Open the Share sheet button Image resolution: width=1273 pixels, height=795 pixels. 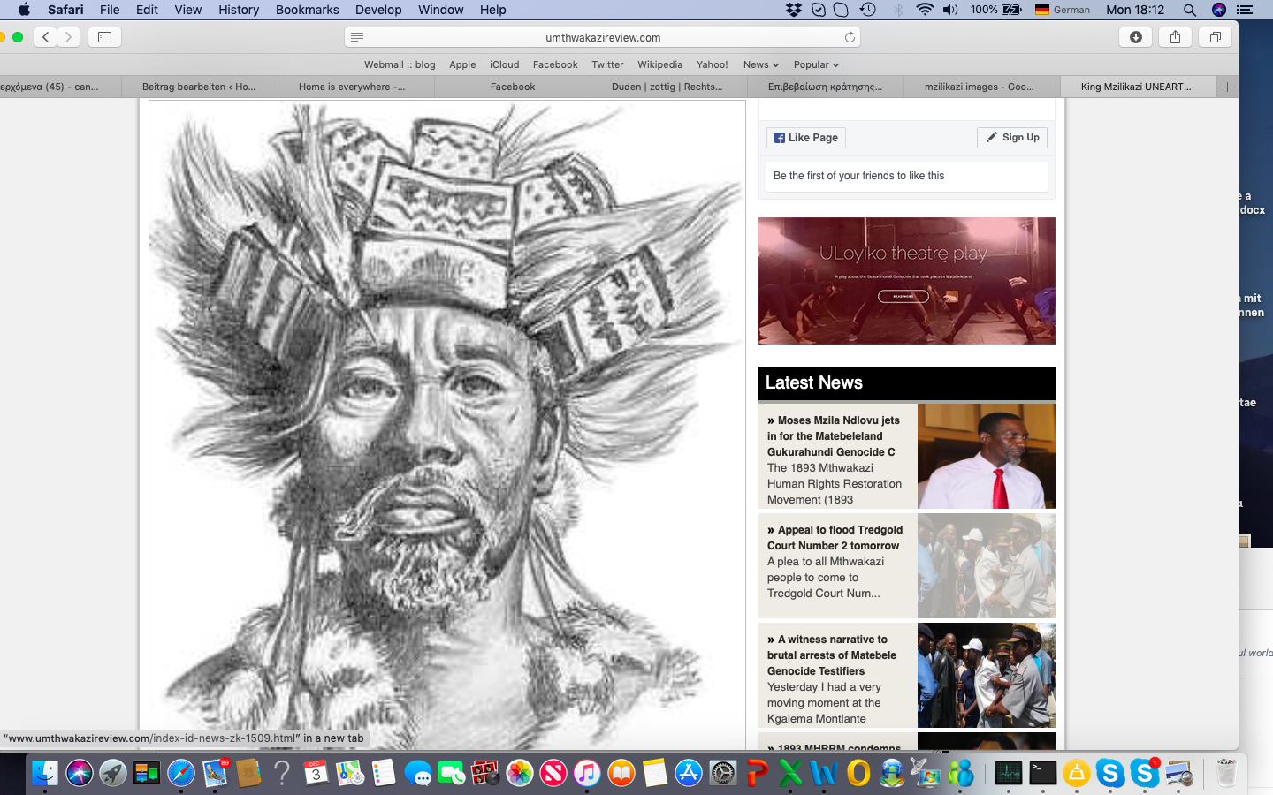point(1175,37)
